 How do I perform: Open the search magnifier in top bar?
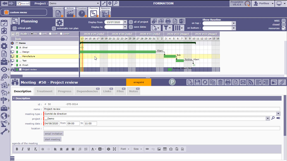tap(116, 3)
